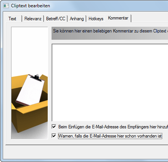
Task: Toggle the Warnen, falls E-Mail-Adresse vorhanden checkbox
Action: pos(54,136)
